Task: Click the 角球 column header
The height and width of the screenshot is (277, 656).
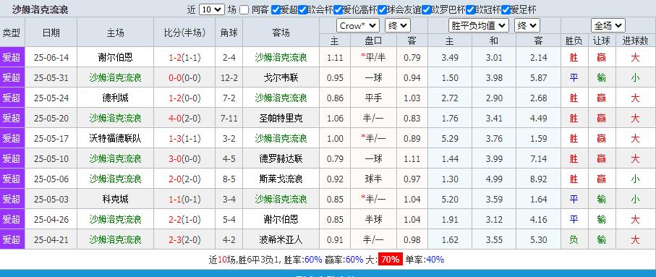Action: click(229, 33)
